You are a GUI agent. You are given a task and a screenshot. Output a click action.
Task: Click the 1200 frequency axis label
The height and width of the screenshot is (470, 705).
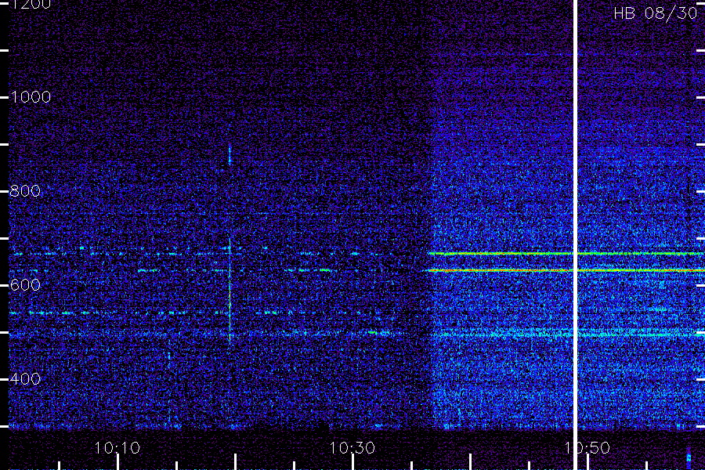tap(31, 5)
